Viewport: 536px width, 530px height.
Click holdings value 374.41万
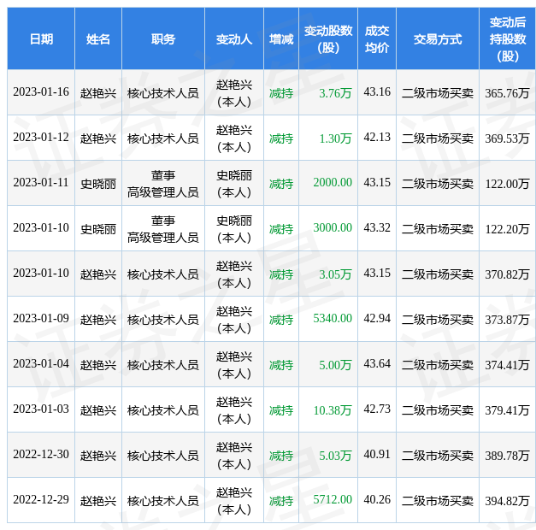point(507,365)
